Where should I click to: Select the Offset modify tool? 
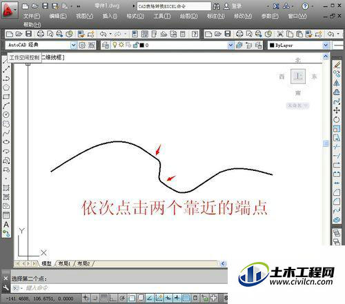[x=337, y=92]
